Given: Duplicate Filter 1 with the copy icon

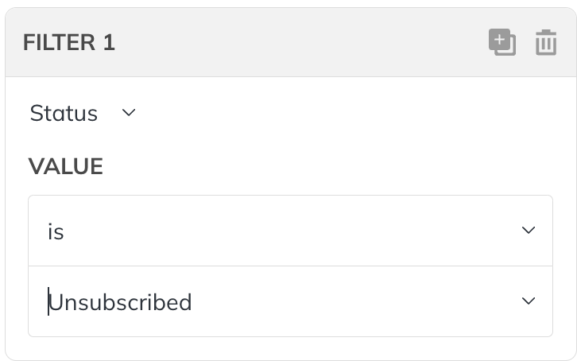Looking at the screenshot, I should click(x=502, y=42).
